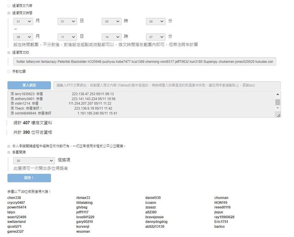Toggle the 多重開獎 checkbox
This screenshot has height=237, width=294.
[x=9, y=152]
